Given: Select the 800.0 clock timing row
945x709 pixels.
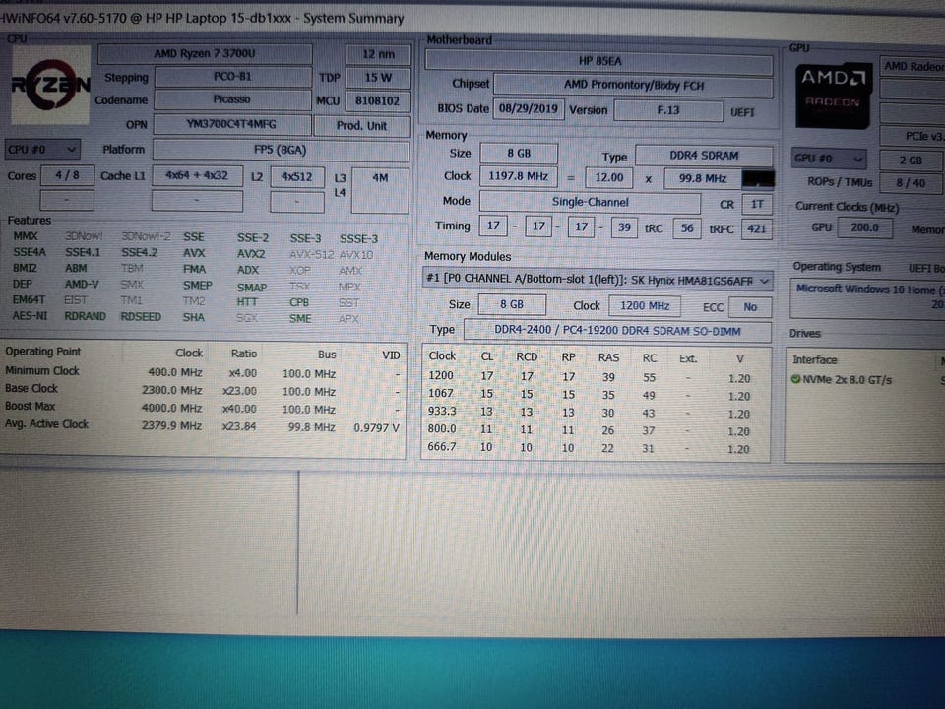Looking at the screenshot, I should 596,430.
